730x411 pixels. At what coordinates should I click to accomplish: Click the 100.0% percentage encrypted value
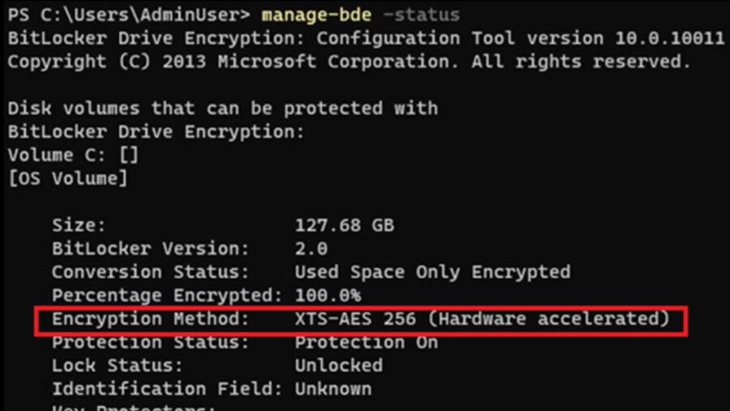point(328,295)
